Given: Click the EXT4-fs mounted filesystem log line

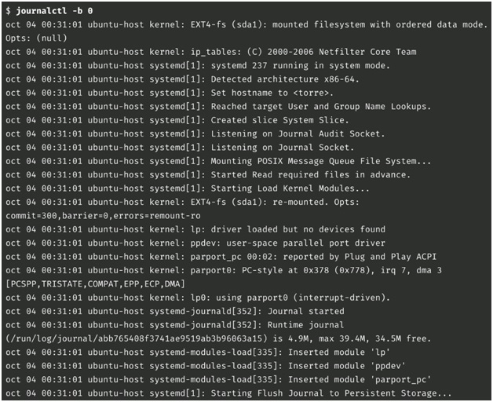Looking at the screenshot, I should click(x=246, y=24).
